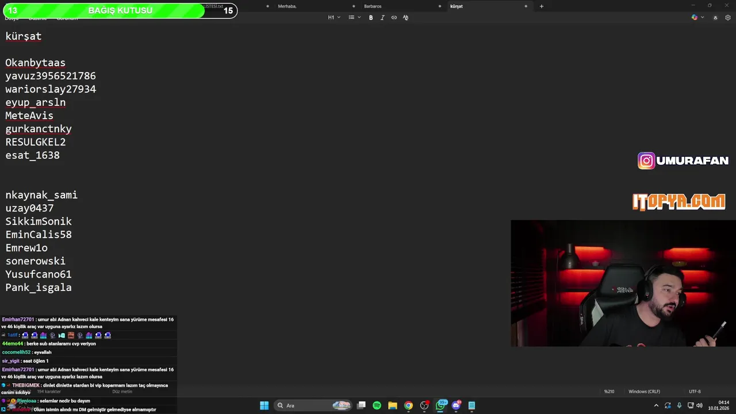Open Google Chrome from the taskbar
The width and height of the screenshot is (736, 414).
408,405
